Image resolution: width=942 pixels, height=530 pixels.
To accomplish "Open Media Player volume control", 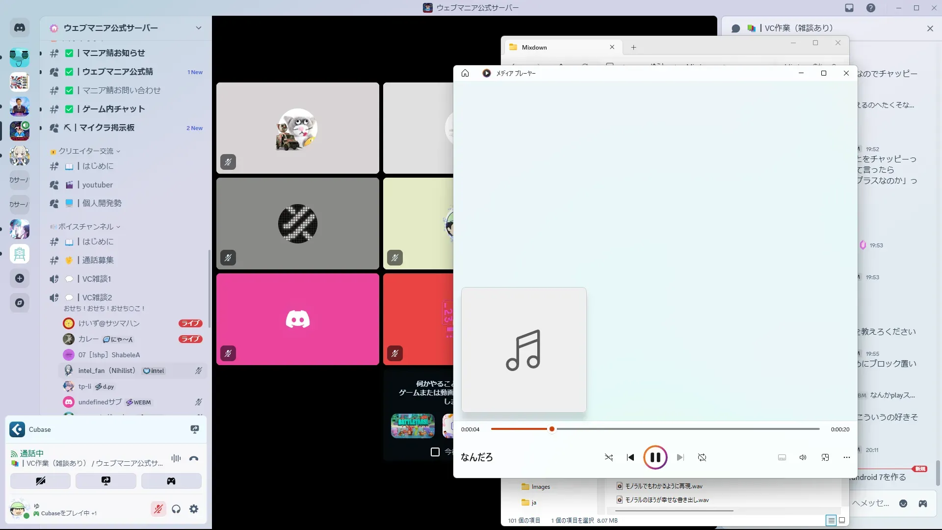I will pyautogui.click(x=803, y=457).
